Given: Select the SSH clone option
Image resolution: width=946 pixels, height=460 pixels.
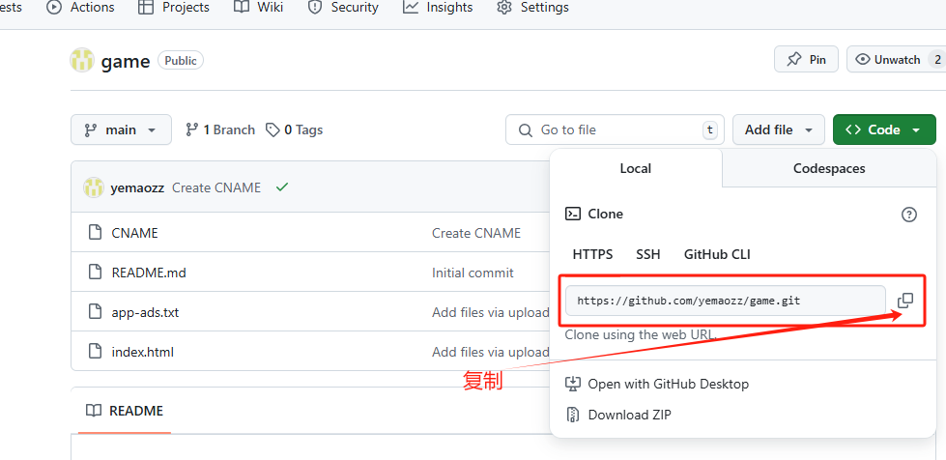Looking at the screenshot, I should tap(648, 254).
